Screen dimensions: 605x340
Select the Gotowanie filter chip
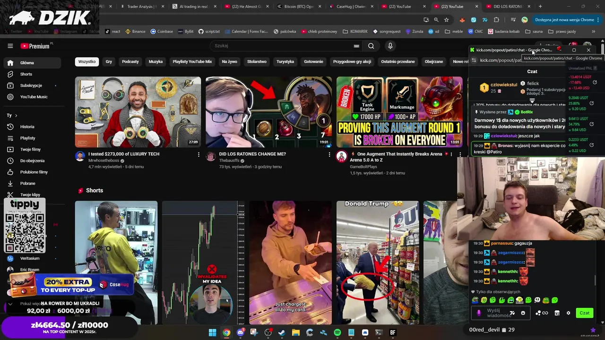313,61
